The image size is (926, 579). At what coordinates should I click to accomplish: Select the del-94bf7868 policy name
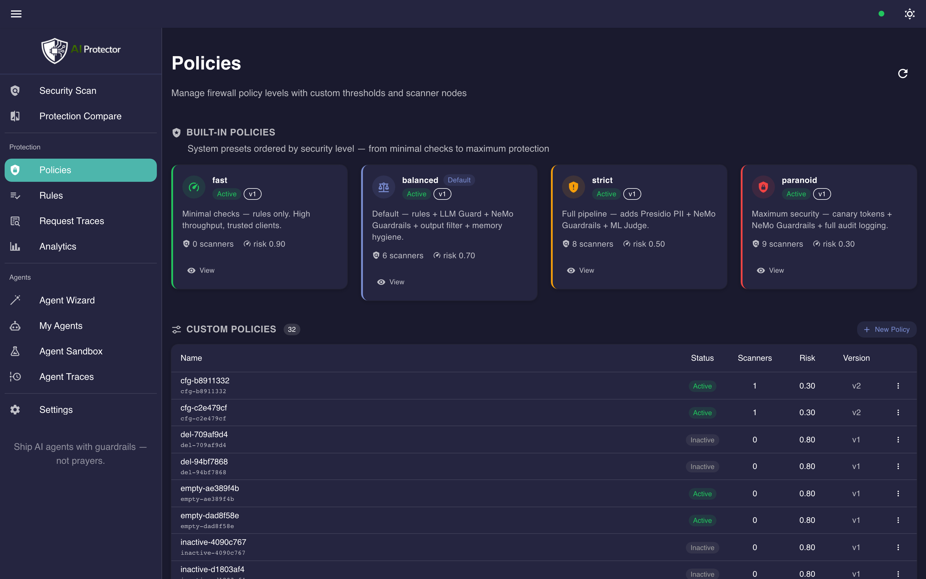(204, 462)
